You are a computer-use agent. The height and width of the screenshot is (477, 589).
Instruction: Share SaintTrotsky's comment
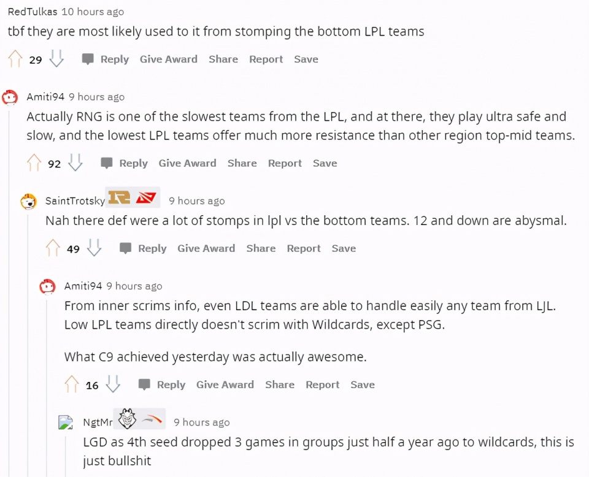pos(261,248)
